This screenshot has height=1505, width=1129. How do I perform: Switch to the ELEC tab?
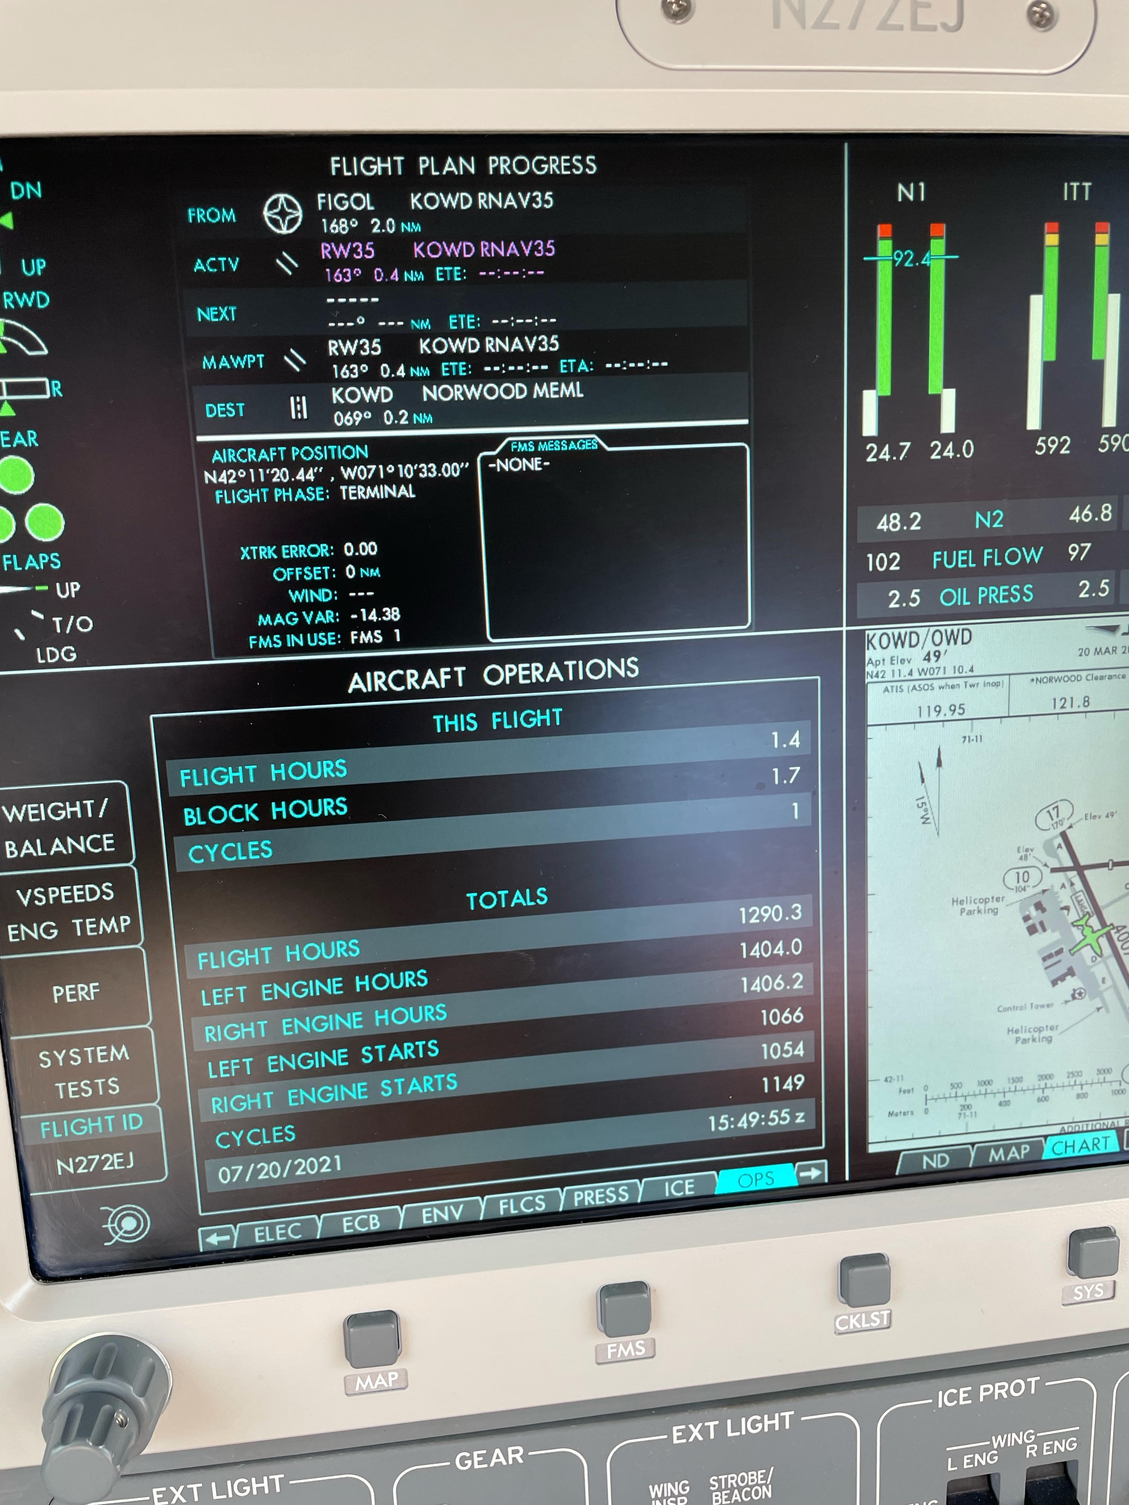[x=278, y=1232]
